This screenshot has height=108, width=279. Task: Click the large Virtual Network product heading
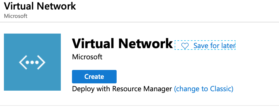[122, 43]
